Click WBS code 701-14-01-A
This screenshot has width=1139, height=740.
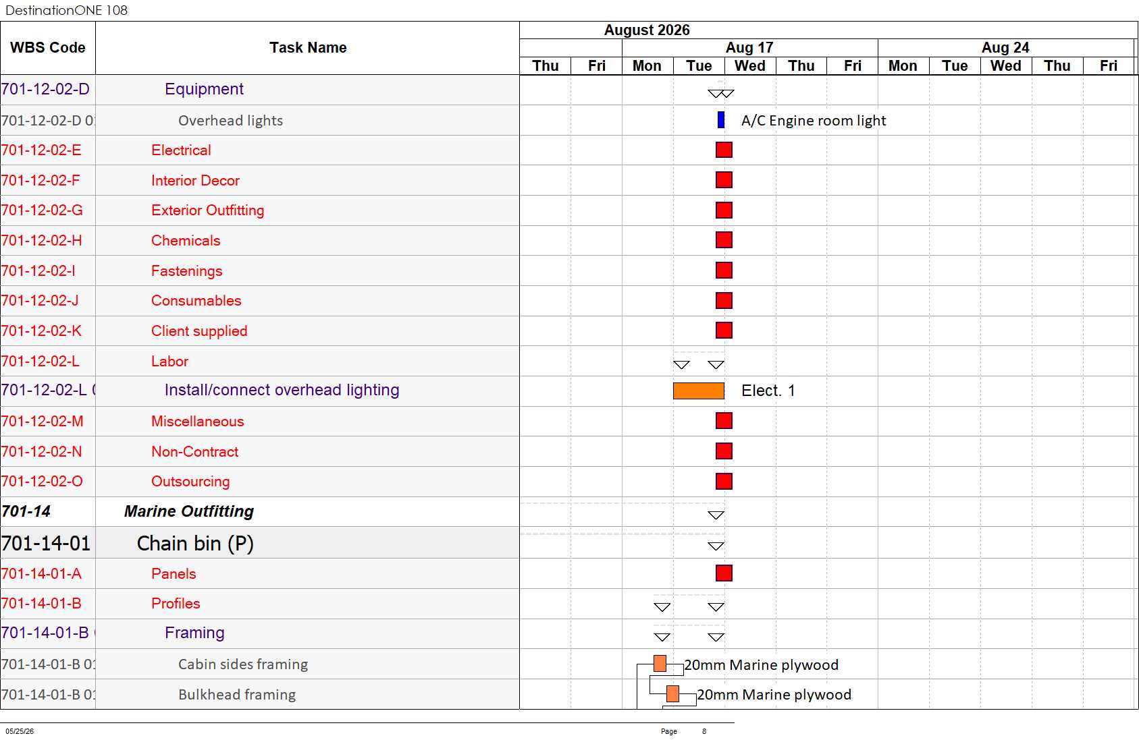click(x=41, y=574)
